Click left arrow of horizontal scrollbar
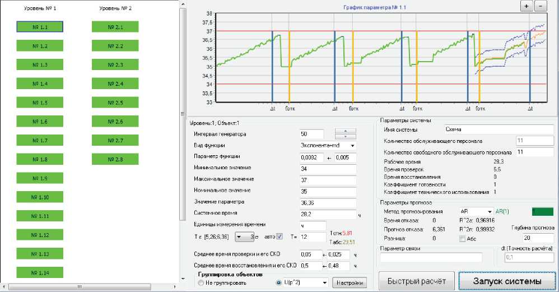The height and width of the screenshot is (292, 559). [3, 286]
